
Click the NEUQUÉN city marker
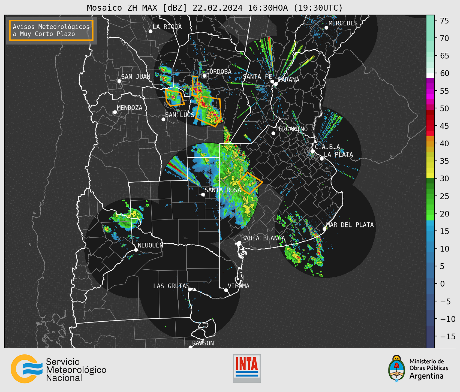coord(136,250)
